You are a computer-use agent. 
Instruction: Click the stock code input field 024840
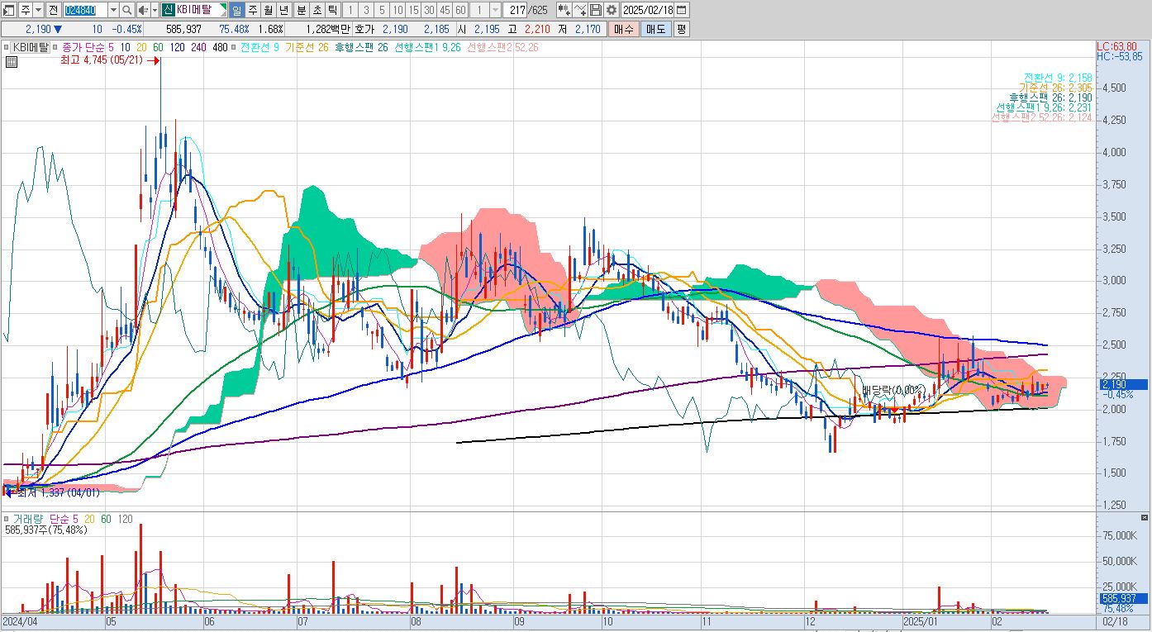85,10
